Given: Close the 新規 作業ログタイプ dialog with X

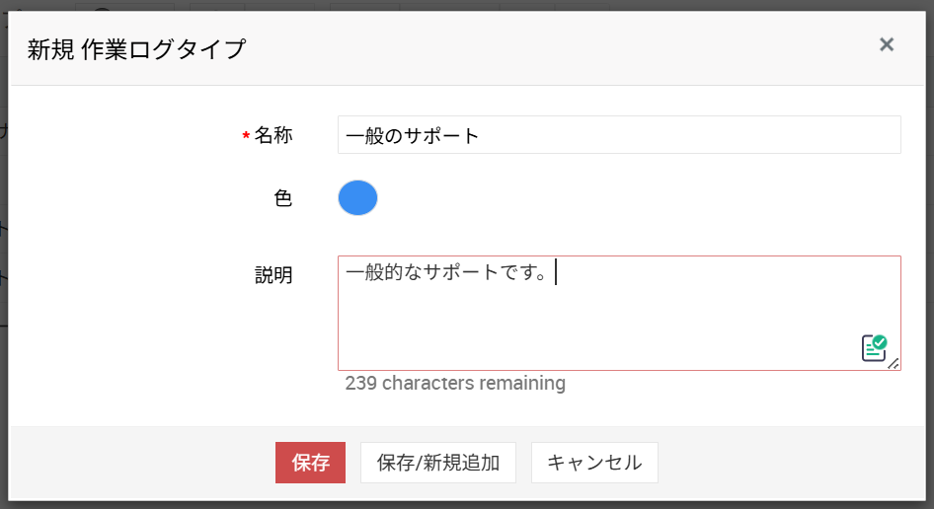Looking at the screenshot, I should point(887,44).
